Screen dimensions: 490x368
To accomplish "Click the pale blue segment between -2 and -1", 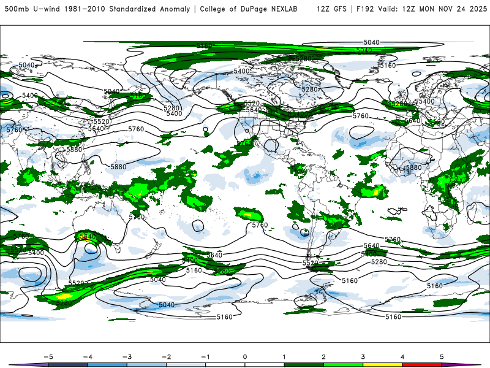I will point(186,365).
